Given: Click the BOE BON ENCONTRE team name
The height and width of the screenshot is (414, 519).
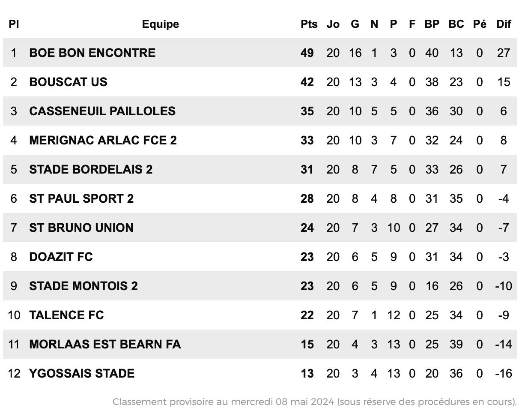Looking at the screenshot, I should [92, 53].
